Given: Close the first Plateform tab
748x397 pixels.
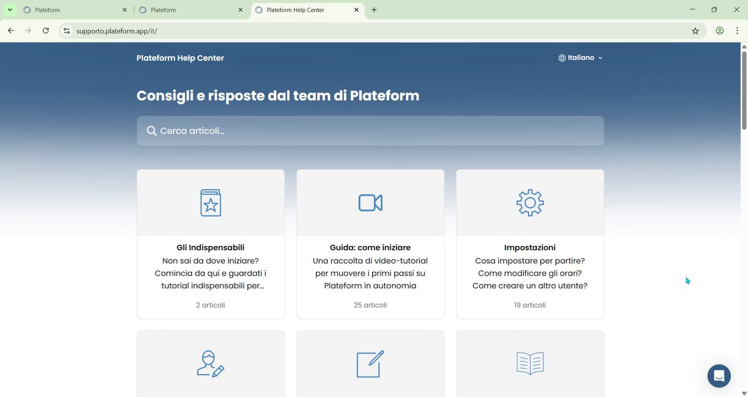Looking at the screenshot, I should [125, 10].
